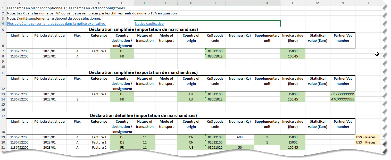The height and width of the screenshot is (160, 391).
Task: Select the entire spreadsheet with the corner button
Action: 4,3
